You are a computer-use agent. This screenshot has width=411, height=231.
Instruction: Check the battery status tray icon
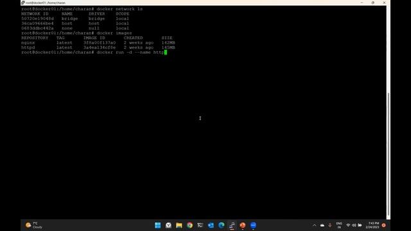360,225
